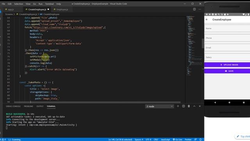Click the const _takePhoto declaration line
Viewport: 250px width, 141px height.
(36, 82)
